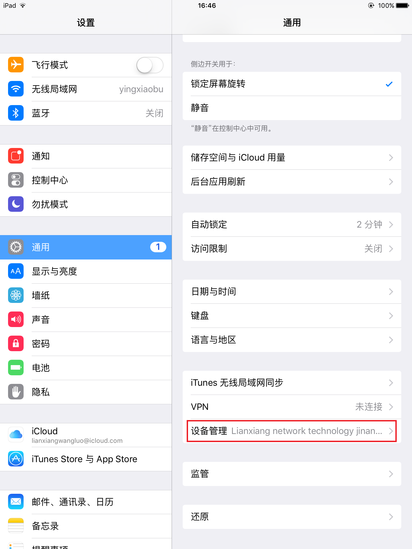The image size is (412, 549).
Task: Tap the green Battery icon
Action: click(x=16, y=368)
